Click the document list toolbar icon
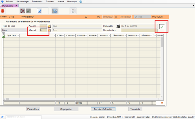Screen dimensions: 195x119 [x=73, y=11]
